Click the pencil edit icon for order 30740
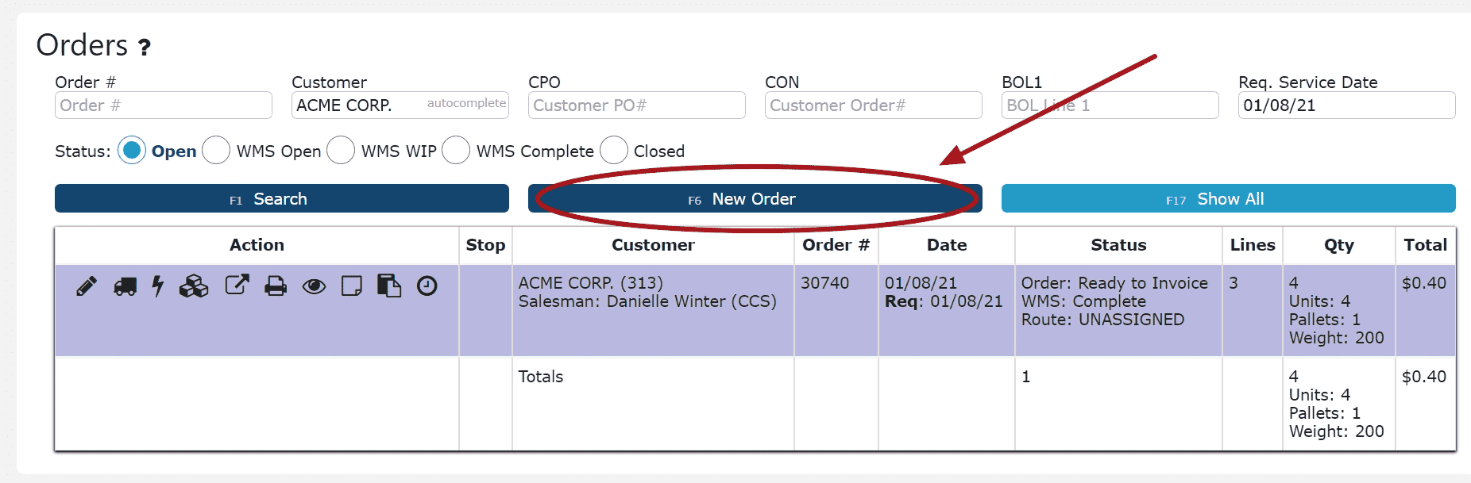Image resolution: width=1471 pixels, height=483 pixels. point(87,286)
